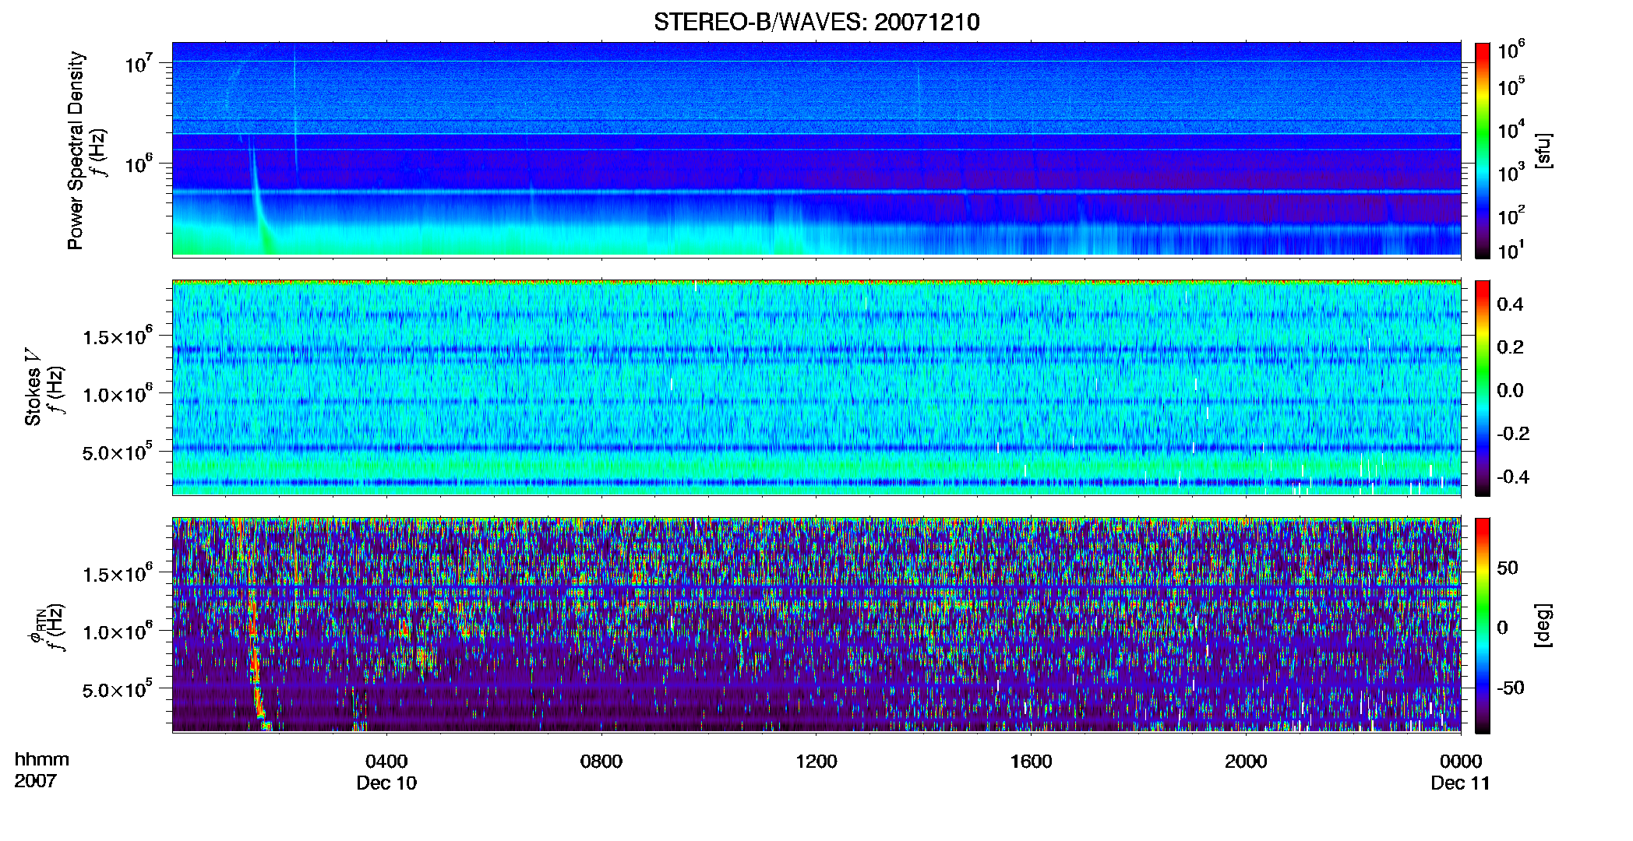The width and height of the screenshot is (1633, 841).
Task: Click the [sfu] colorbar unit label
Action: [x=1543, y=150]
